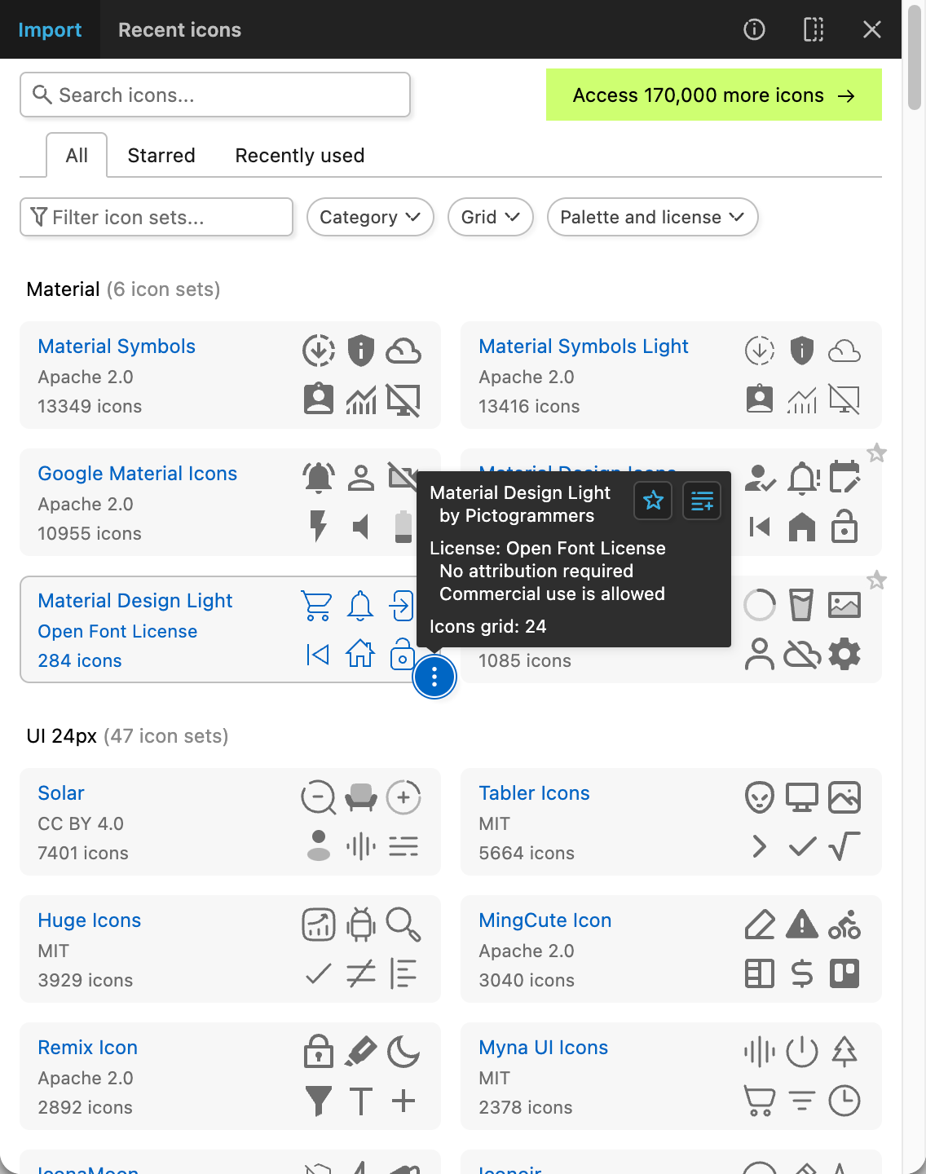The width and height of the screenshot is (926, 1174).
Task: Star the icon set with 1085 icons
Action: click(x=877, y=580)
